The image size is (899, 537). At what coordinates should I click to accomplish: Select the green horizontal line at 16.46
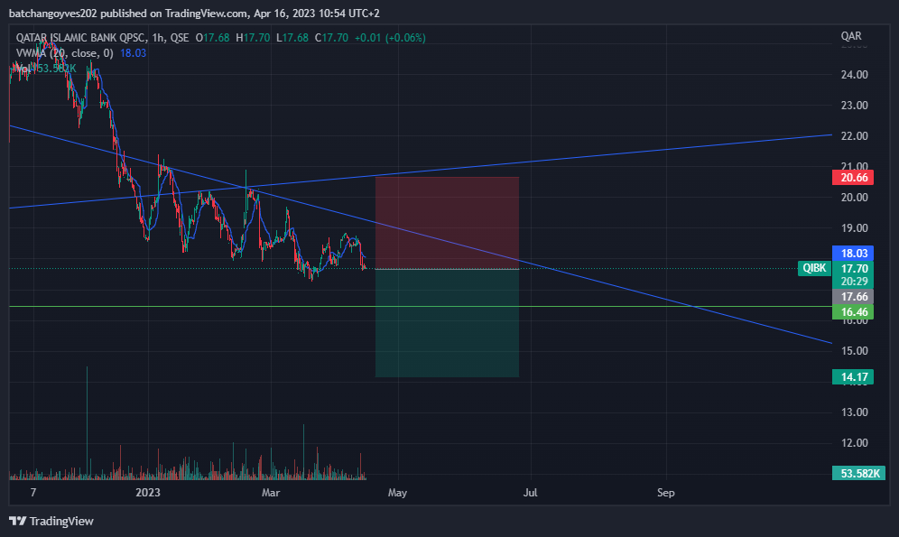[x=421, y=307]
